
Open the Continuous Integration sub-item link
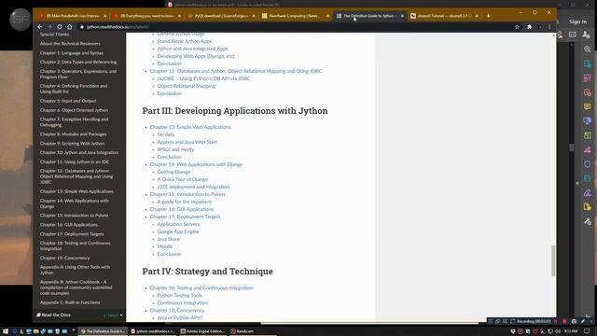183,302
